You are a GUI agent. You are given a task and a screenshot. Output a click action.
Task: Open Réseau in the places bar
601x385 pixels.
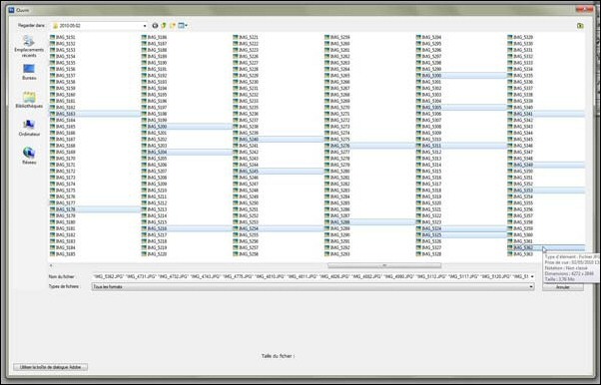[x=29, y=156]
